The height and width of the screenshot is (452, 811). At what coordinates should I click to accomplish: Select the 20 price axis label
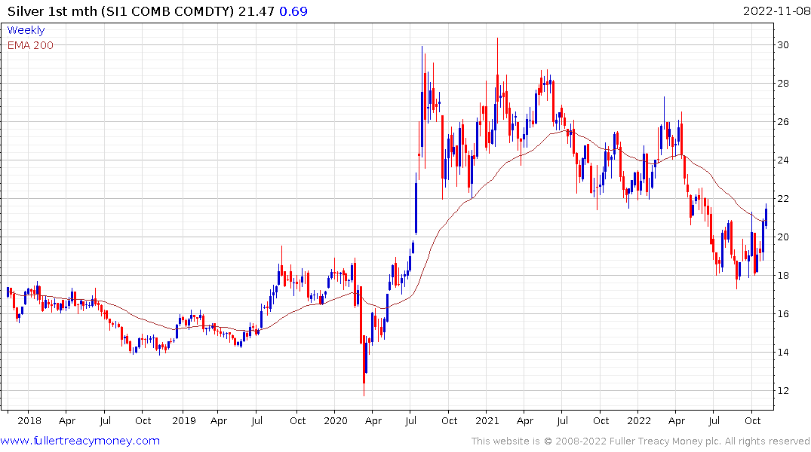click(782, 237)
